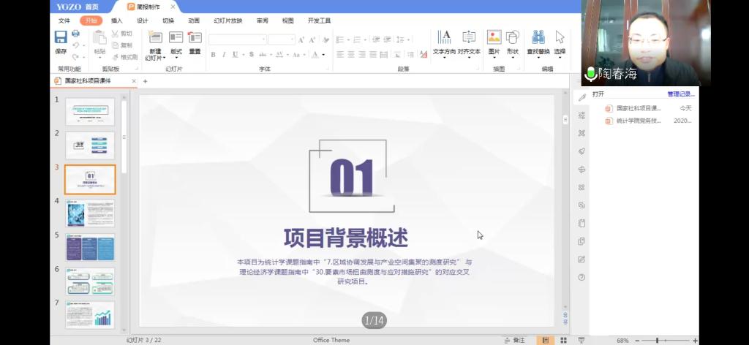Image resolution: width=749 pixels, height=345 pixels.
Task: Open recent file 统计学院党务技...
Action: [x=638, y=121]
